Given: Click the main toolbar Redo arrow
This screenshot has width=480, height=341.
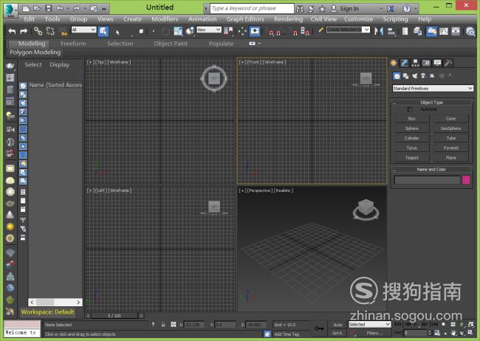Looking at the screenshot, I should 24,31.
